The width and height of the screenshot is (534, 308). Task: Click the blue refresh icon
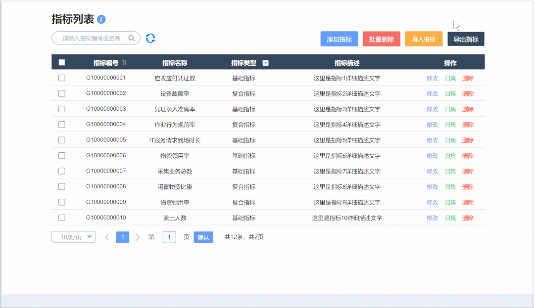pos(150,38)
